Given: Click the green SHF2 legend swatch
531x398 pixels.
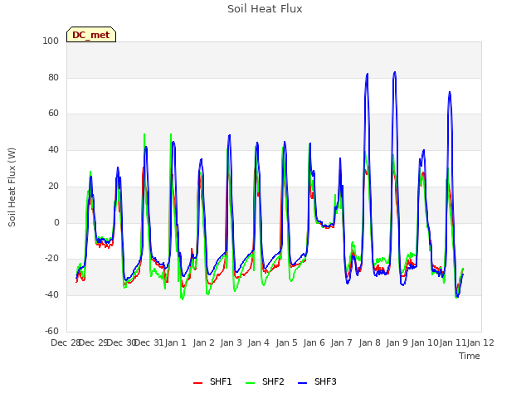Looking at the screenshot, I should [250, 383].
